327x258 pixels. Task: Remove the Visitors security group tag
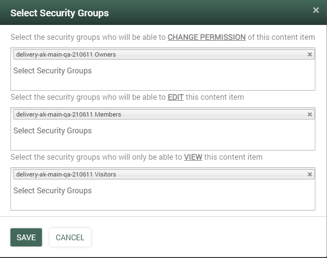pos(310,175)
